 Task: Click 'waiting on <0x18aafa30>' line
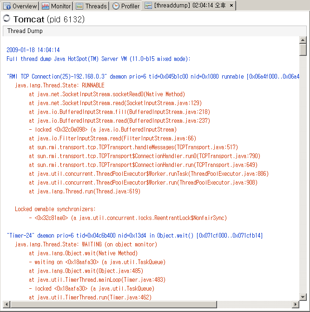pyautogui.click(x=97, y=262)
